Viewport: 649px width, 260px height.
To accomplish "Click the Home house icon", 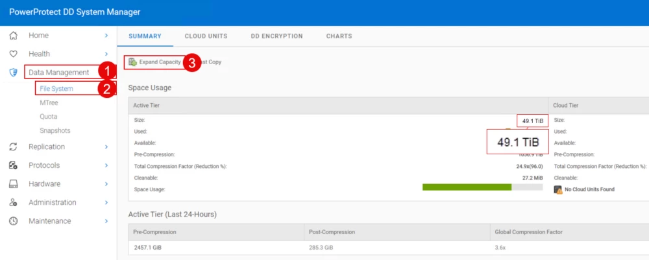I will (13, 36).
